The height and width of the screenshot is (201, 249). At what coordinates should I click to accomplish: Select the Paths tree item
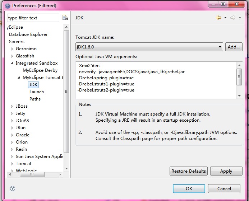[35, 99]
